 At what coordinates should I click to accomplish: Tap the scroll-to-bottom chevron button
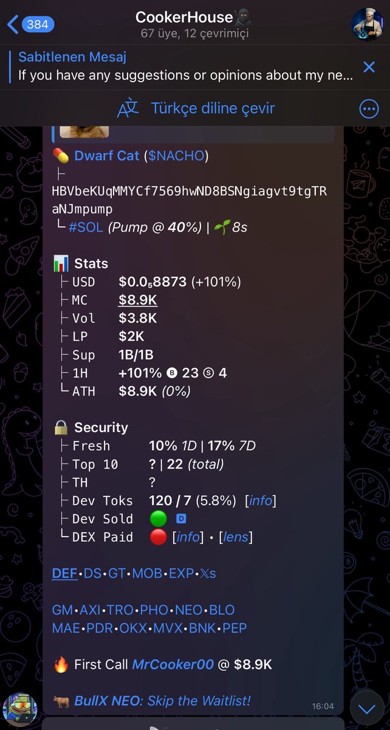(366, 709)
